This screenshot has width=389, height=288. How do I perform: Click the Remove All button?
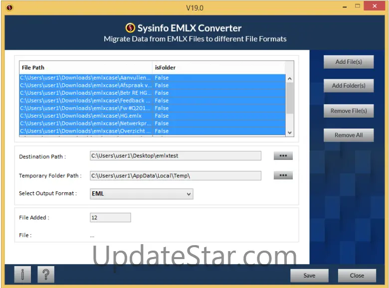click(348, 135)
